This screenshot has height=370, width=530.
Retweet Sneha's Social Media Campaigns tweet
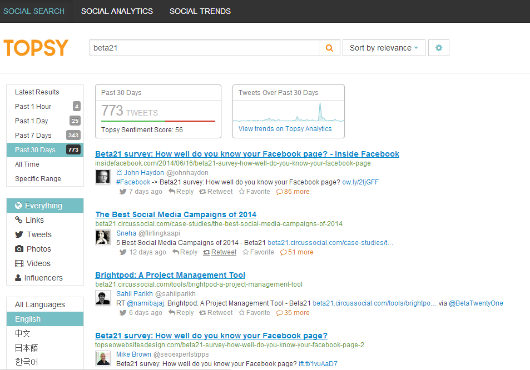[220, 252]
